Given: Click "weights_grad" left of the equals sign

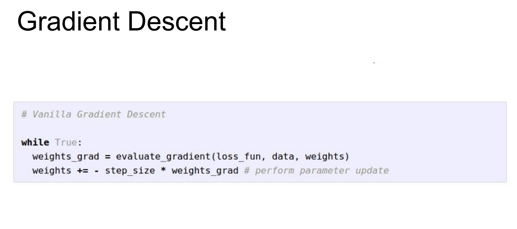Looking at the screenshot, I should point(66,157).
